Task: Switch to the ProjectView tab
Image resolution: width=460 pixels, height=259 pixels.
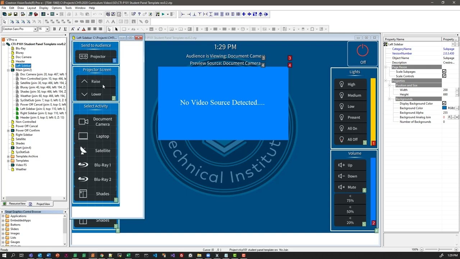Action: pos(41,204)
